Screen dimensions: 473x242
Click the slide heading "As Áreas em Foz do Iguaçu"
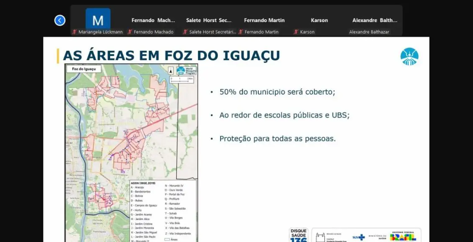(171, 55)
